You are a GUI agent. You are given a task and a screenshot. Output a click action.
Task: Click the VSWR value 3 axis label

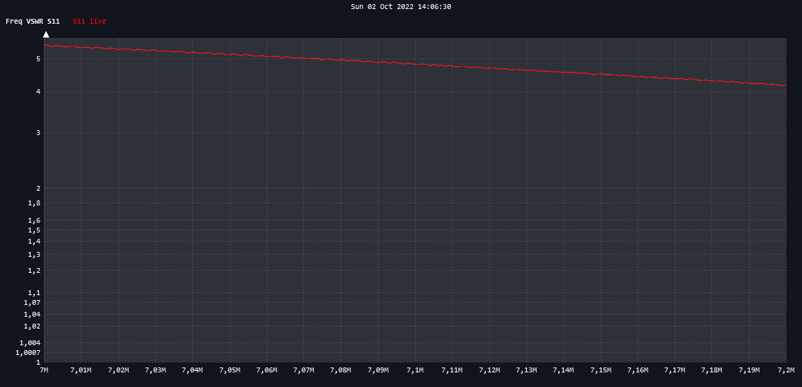(38, 132)
